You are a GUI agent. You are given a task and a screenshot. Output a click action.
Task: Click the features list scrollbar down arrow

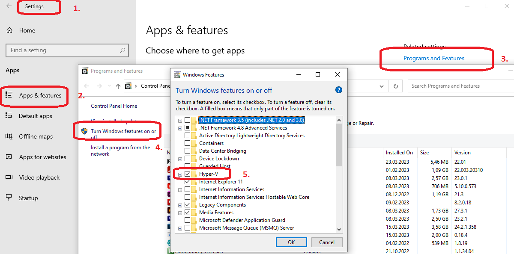pos(339,230)
